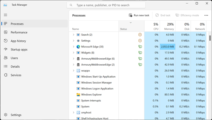Screen dimensions: 212x120
Task: Click the Services sidebar icon
Action: (x=6, y=75)
